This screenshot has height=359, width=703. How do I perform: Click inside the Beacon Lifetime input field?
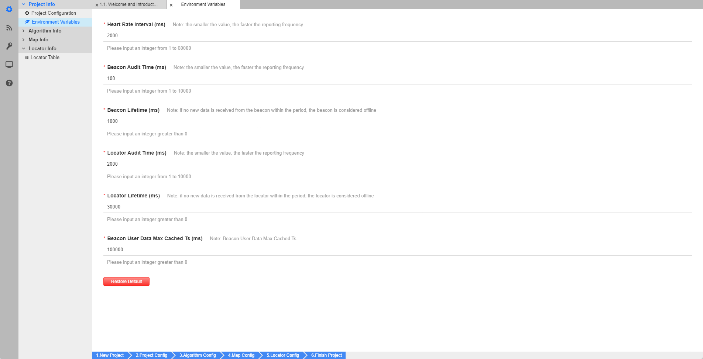pyautogui.click(x=258, y=121)
